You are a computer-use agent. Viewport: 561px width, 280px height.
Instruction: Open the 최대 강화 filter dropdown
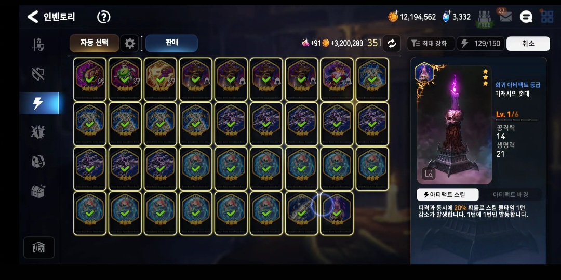point(431,44)
